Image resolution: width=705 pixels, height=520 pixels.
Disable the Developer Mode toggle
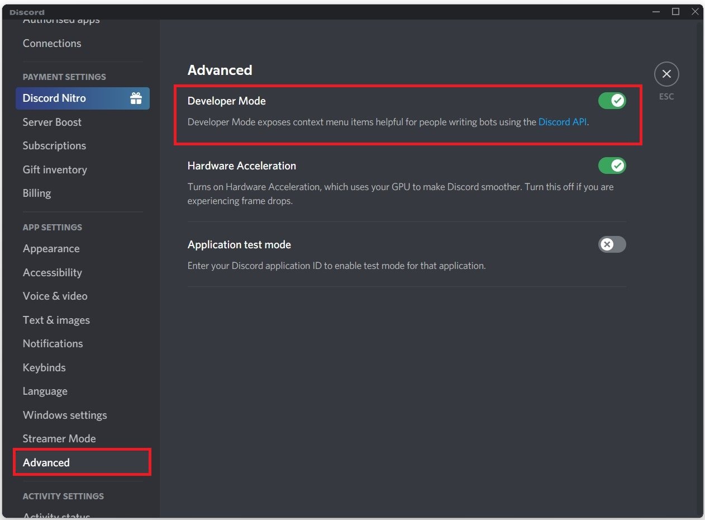tap(612, 101)
